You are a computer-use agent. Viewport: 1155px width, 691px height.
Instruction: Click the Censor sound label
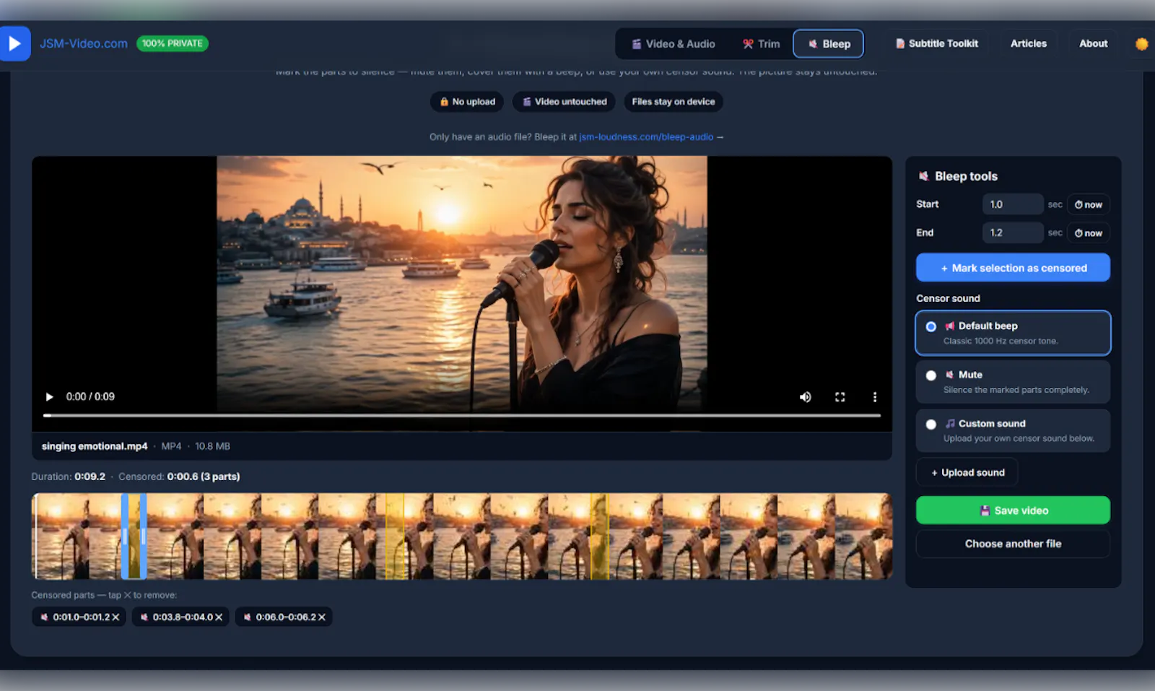948,298
